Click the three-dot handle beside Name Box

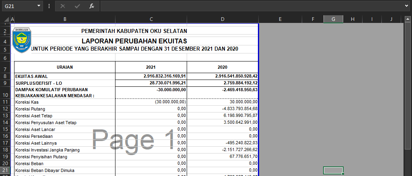tap(49, 6)
